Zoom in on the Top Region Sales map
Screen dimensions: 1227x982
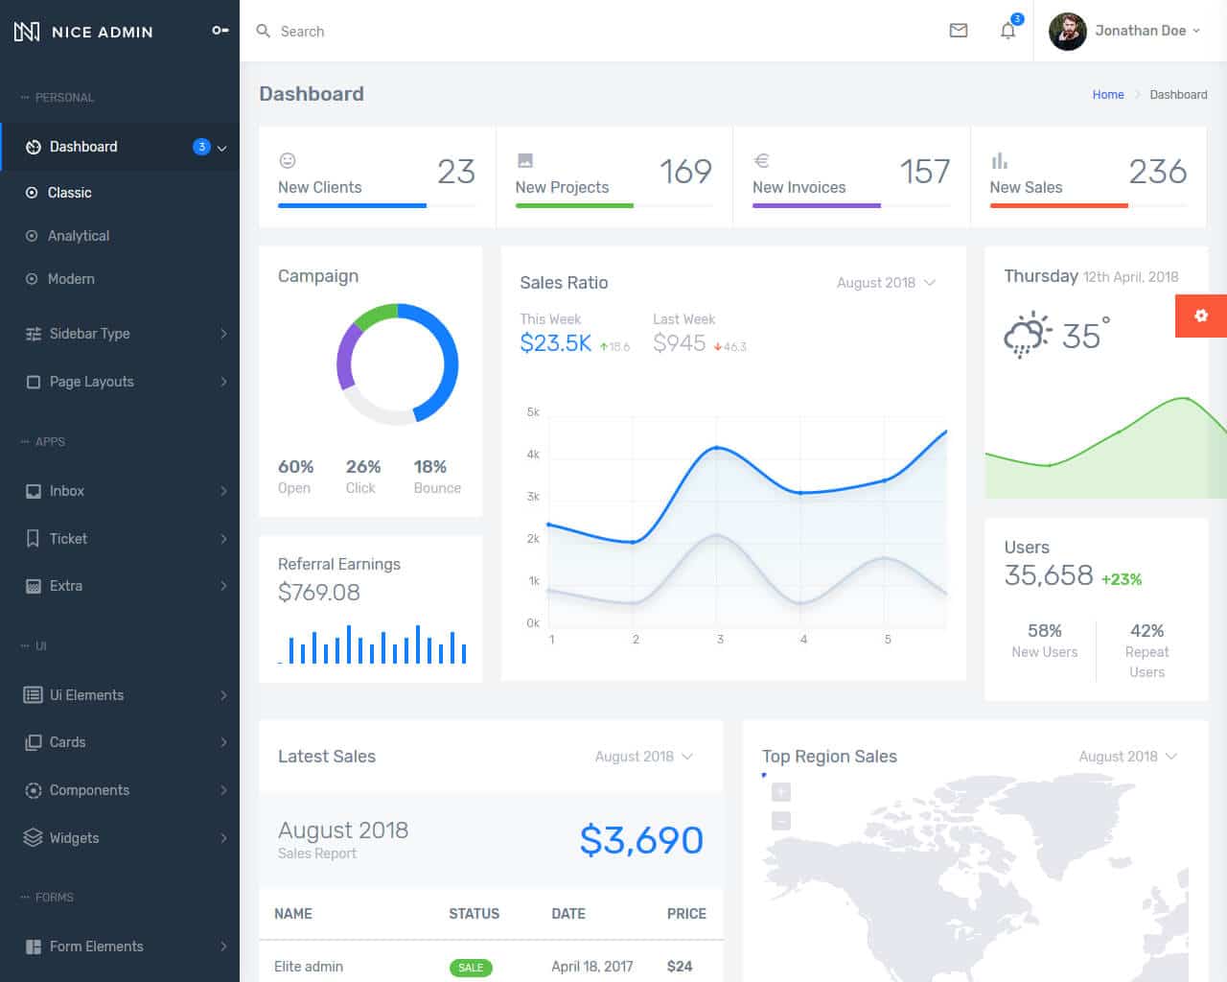[x=780, y=791]
